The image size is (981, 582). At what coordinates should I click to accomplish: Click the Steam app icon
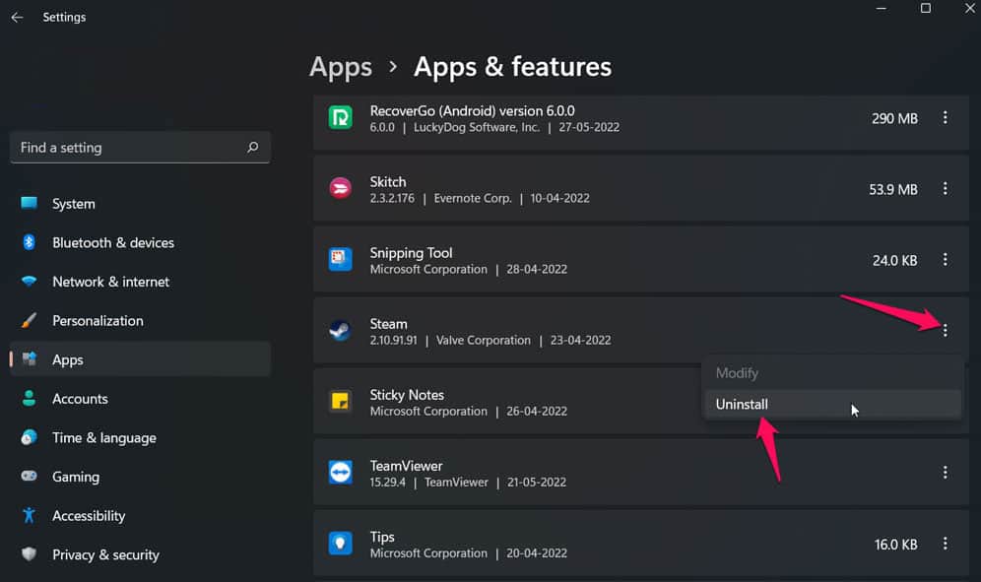click(340, 331)
